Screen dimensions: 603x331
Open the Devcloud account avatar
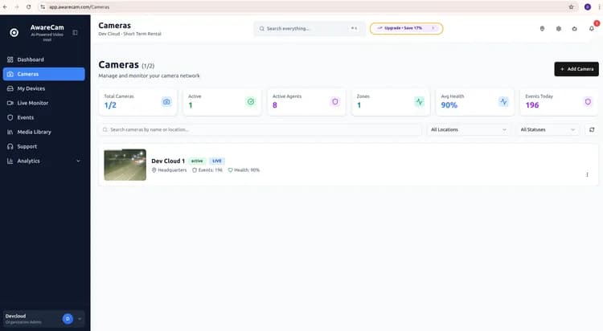(x=68, y=319)
